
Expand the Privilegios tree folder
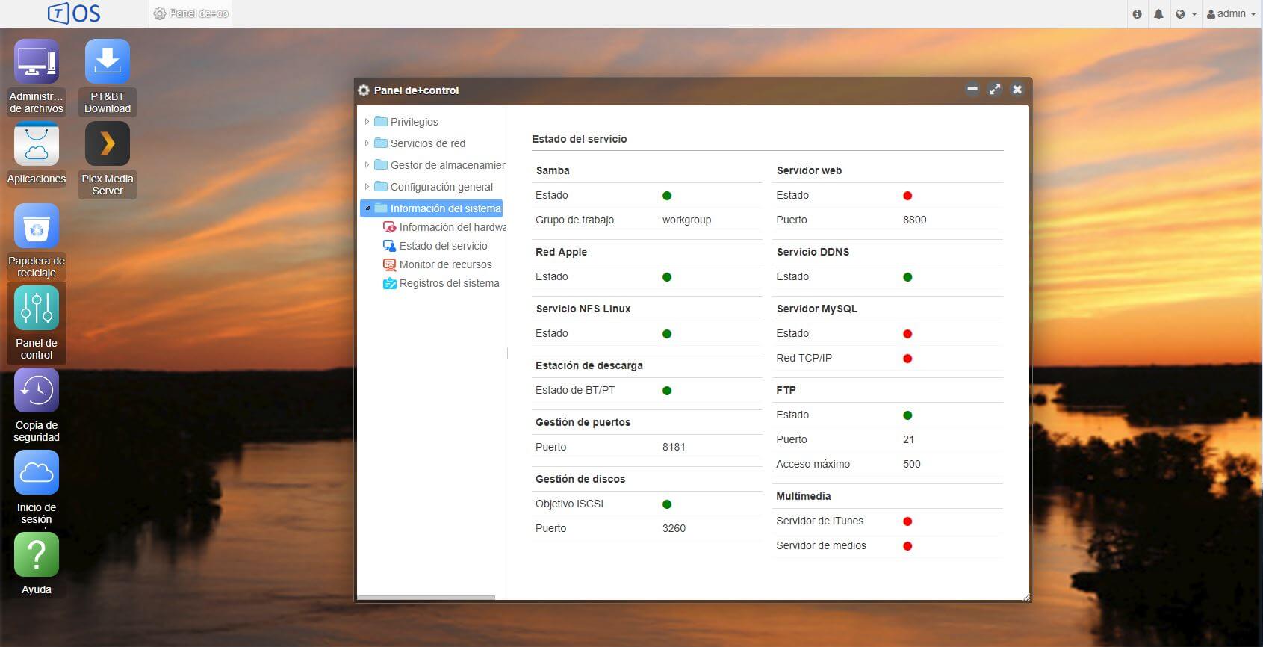coord(367,122)
